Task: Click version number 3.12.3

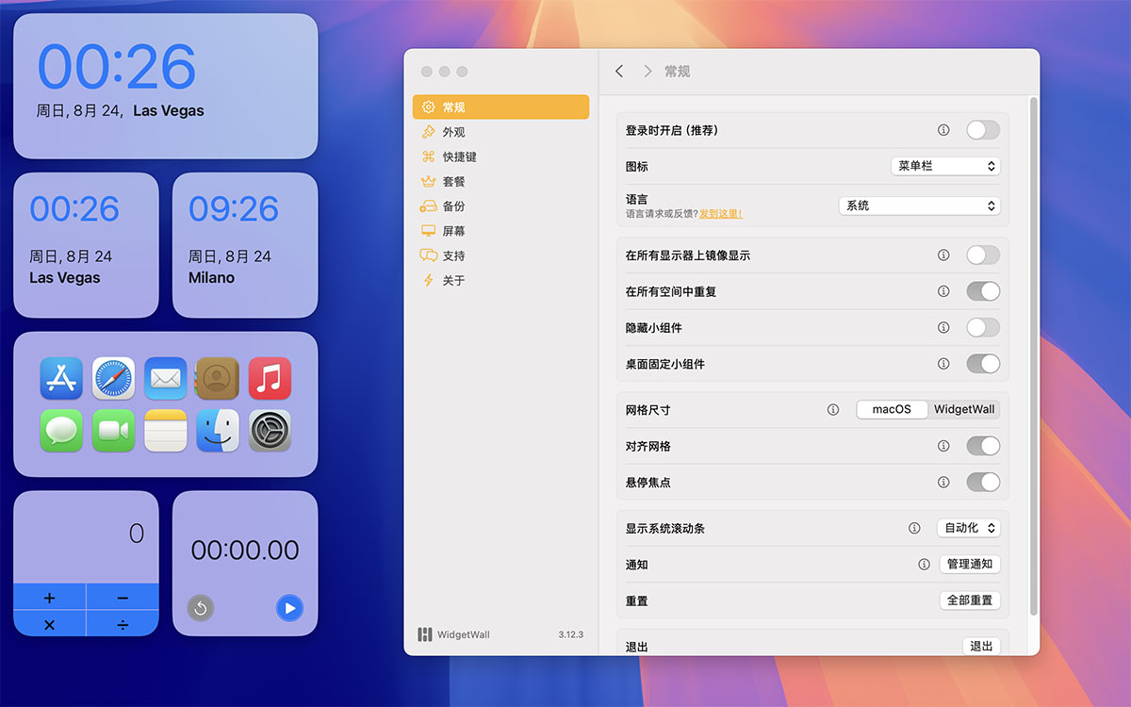Action: 570,634
